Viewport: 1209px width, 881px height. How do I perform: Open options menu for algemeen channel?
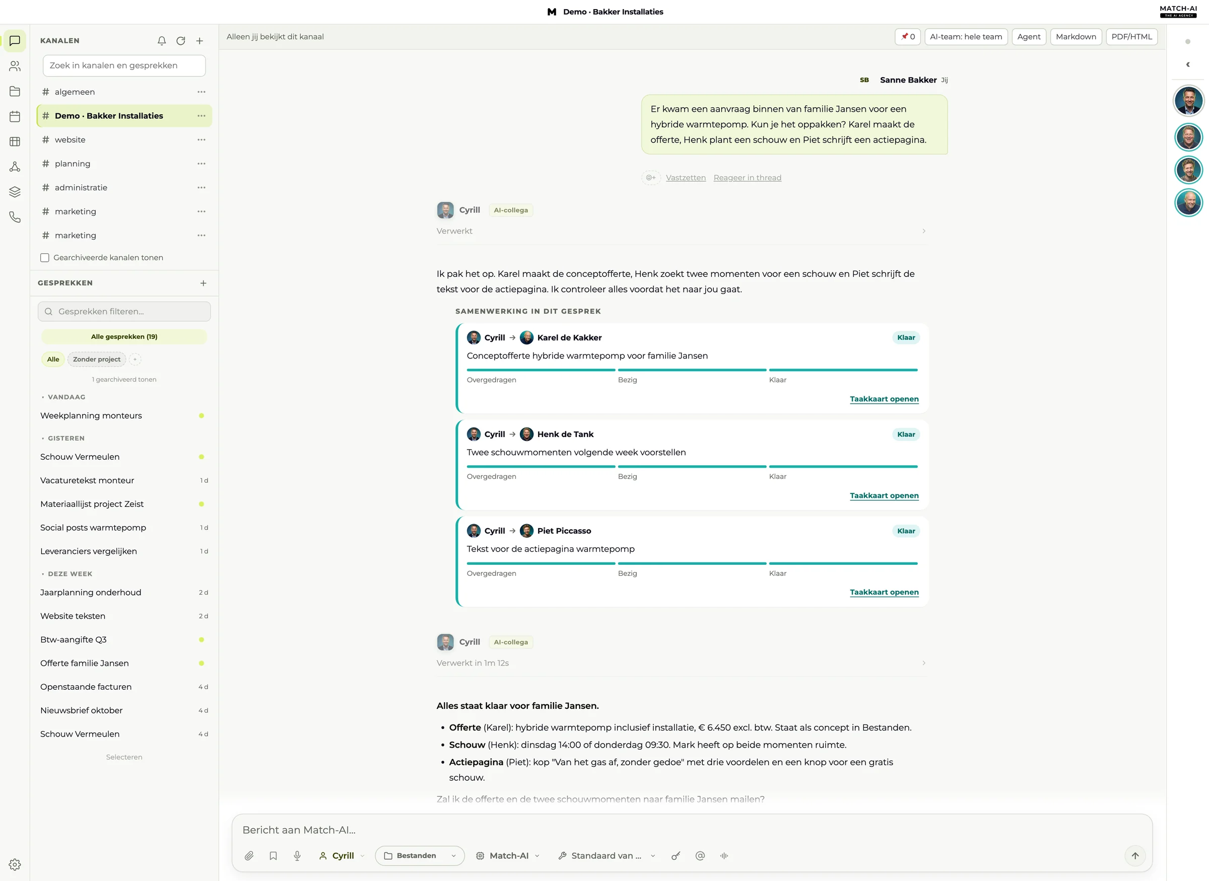point(201,92)
